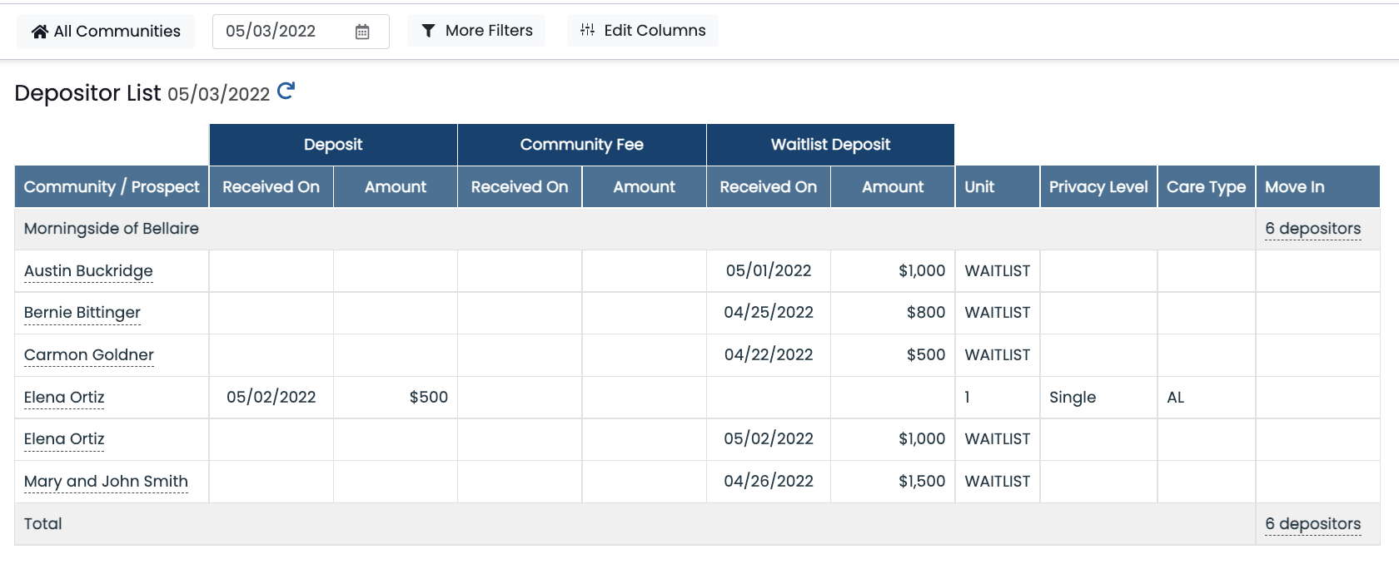Open Bernie Bittinger prospect link

pyautogui.click(x=82, y=312)
